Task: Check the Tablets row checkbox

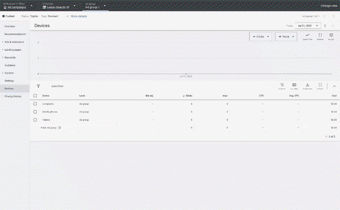Action: tap(35, 120)
